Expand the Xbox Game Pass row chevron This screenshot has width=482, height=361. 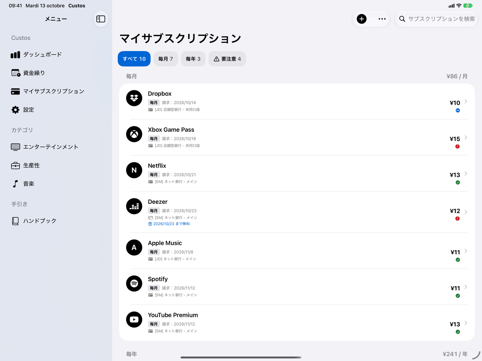coord(466,137)
